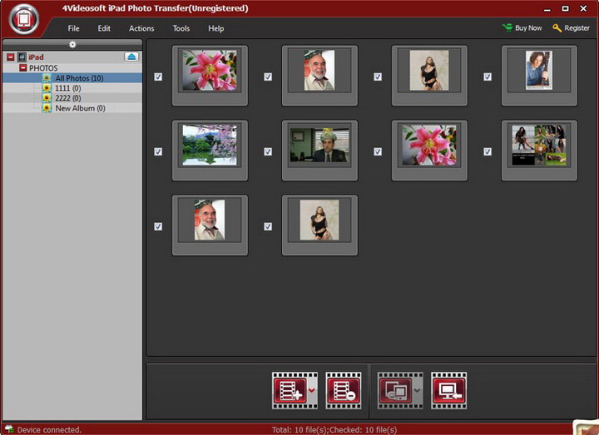Screen dimensions: 599x435
Task: Click the Add photos filmstrip icon
Action: click(x=290, y=389)
